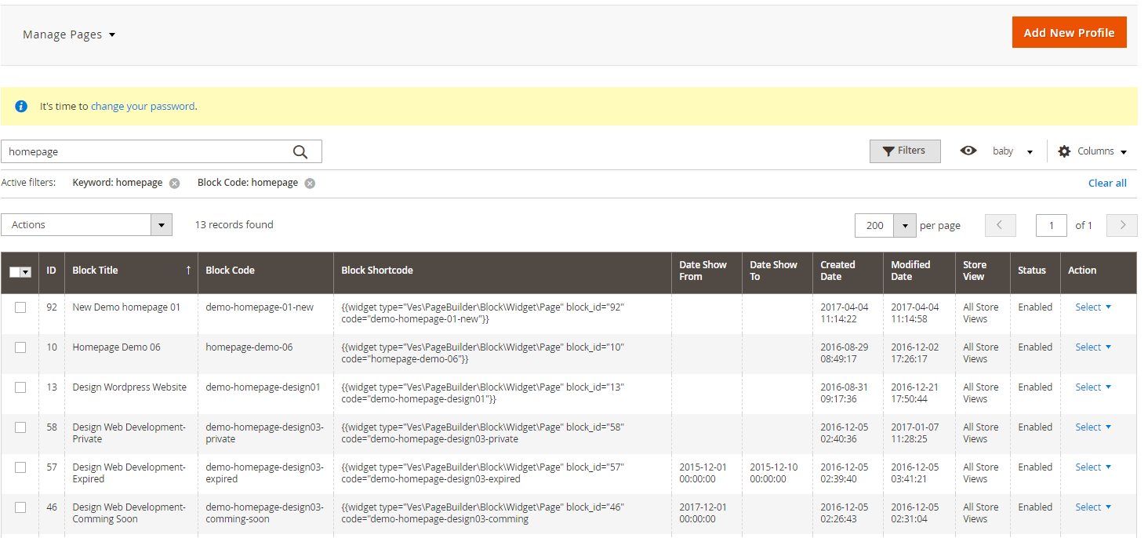Viewport: 1148px width, 538px height.
Task: Tick the Design Wordpress Website row checkbox
Action: [20, 387]
